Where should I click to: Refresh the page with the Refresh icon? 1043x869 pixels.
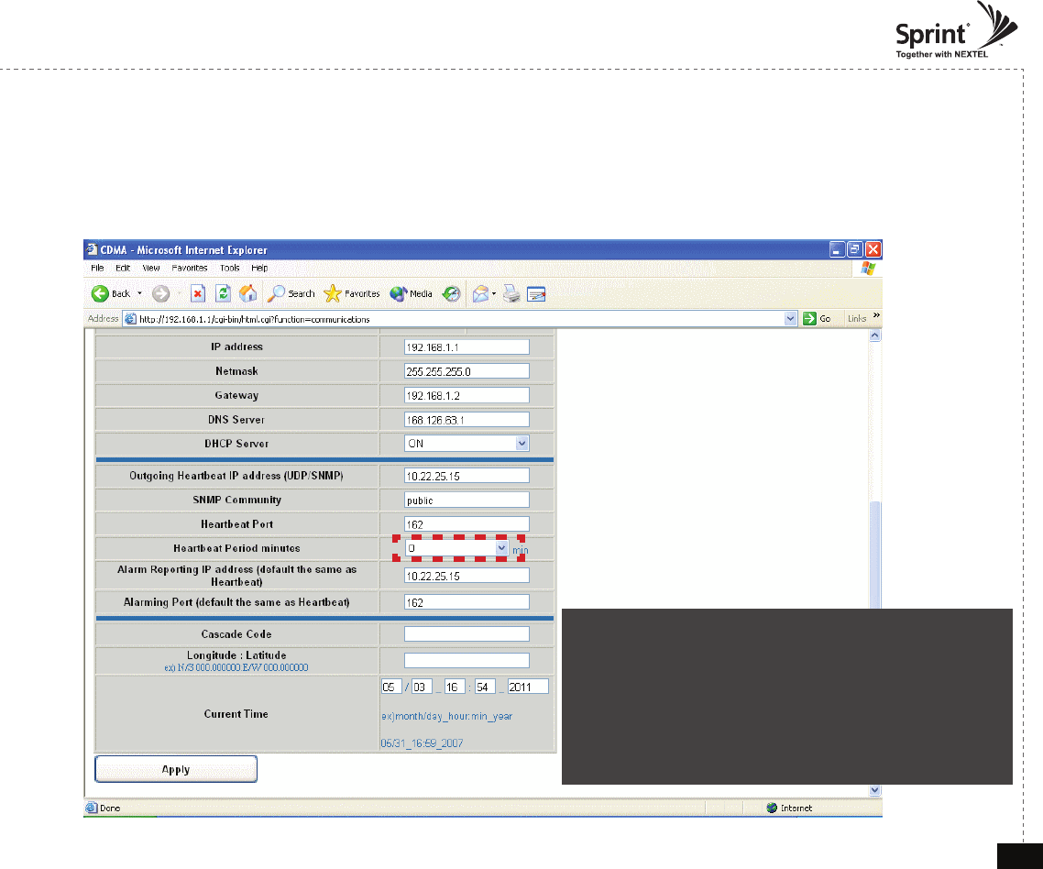(223, 293)
